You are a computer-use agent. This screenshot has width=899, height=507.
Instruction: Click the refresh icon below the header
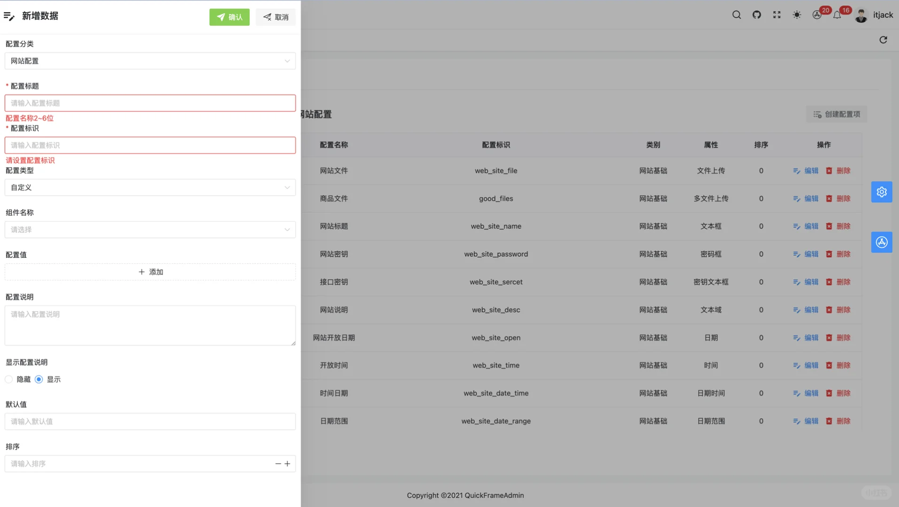(883, 40)
